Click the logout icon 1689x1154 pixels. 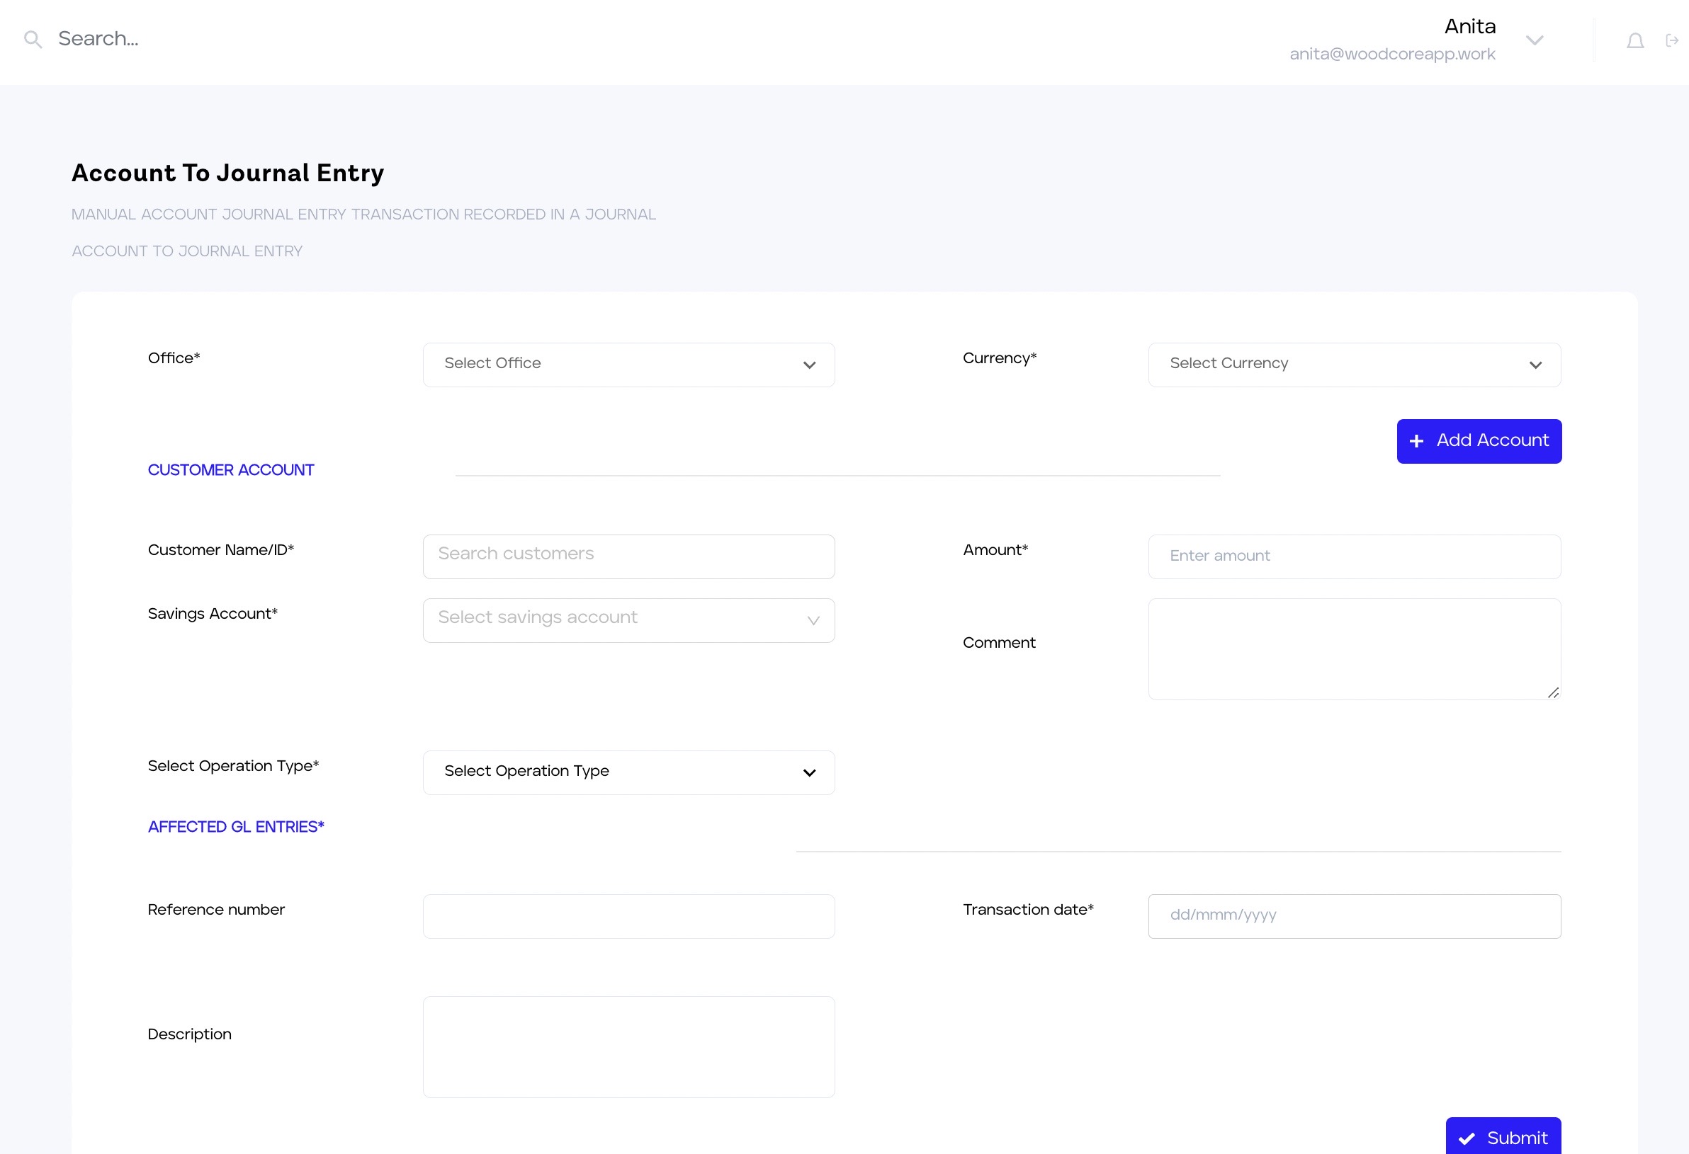(x=1671, y=40)
